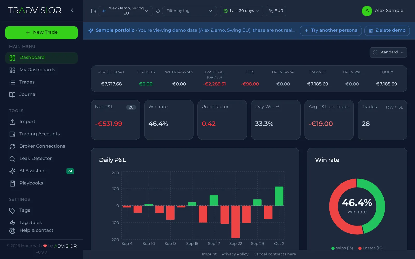Click the Tag Rules lightning icon
The height and width of the screenshot is (259, 415).
click(x=12, y=223)
